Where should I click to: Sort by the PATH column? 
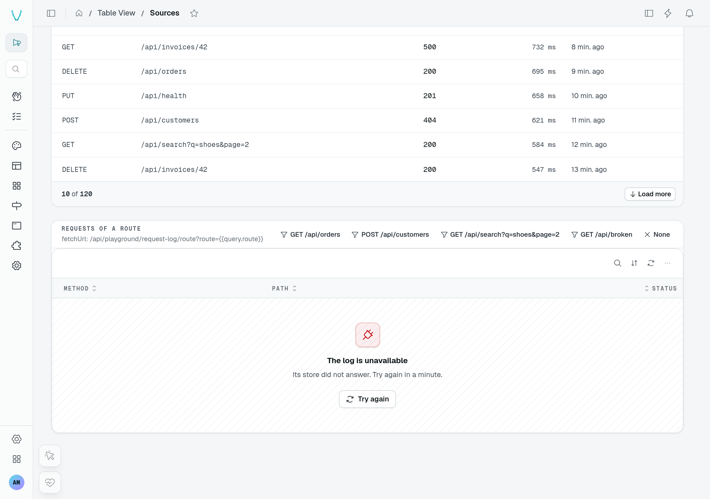point(284,289)
